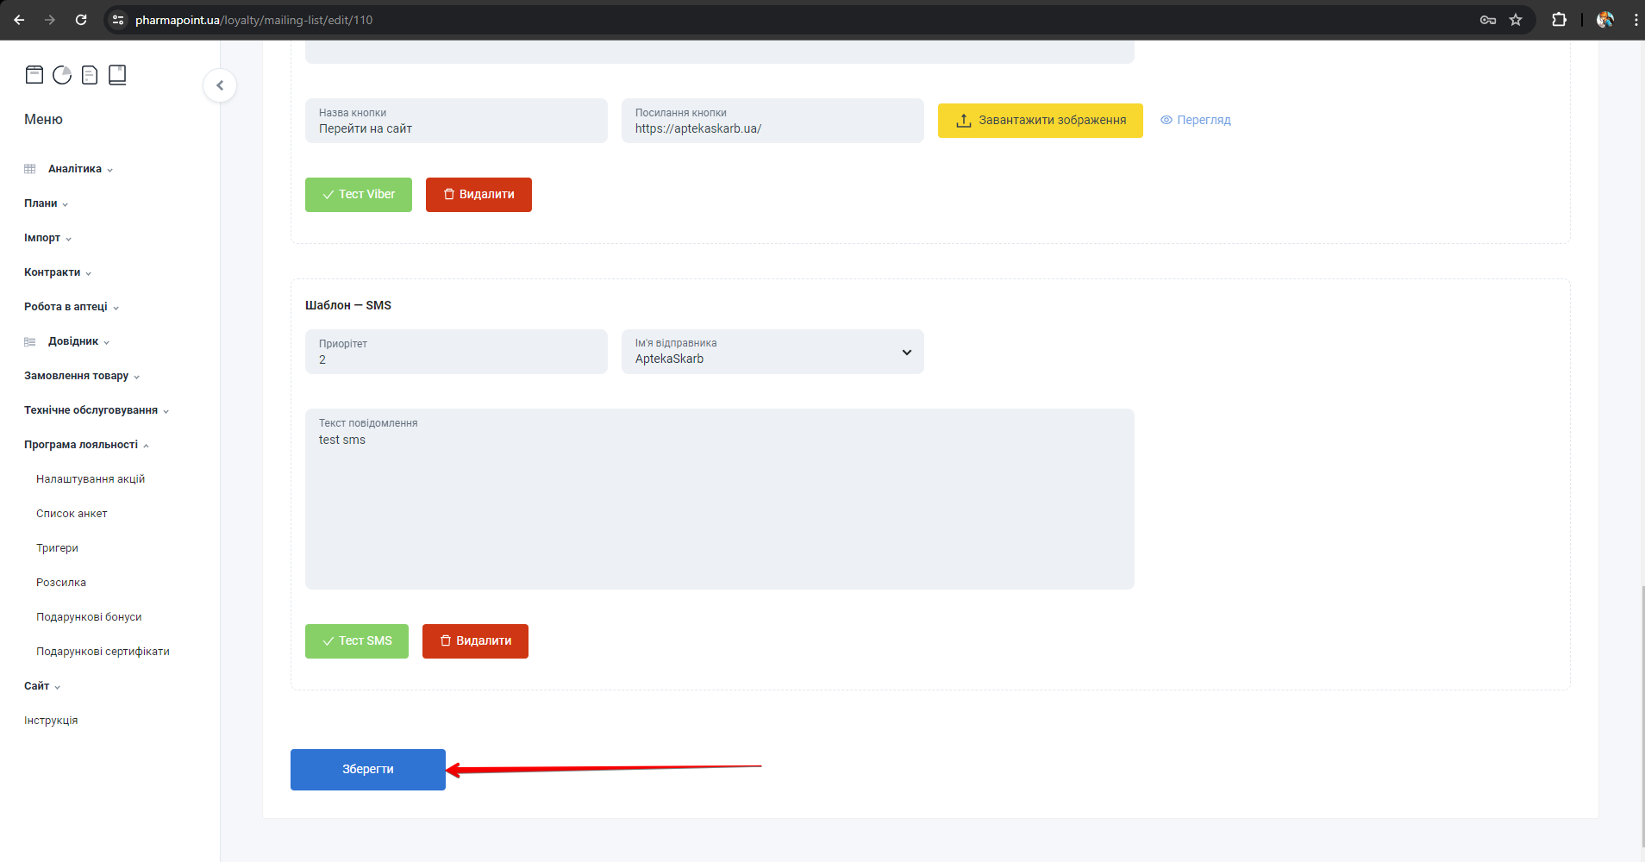The width and height of the screenshot is (1645, 862).
Task: Collapse the Програма лояльності section
Action: pyautogui.click(x=81, y=445)
